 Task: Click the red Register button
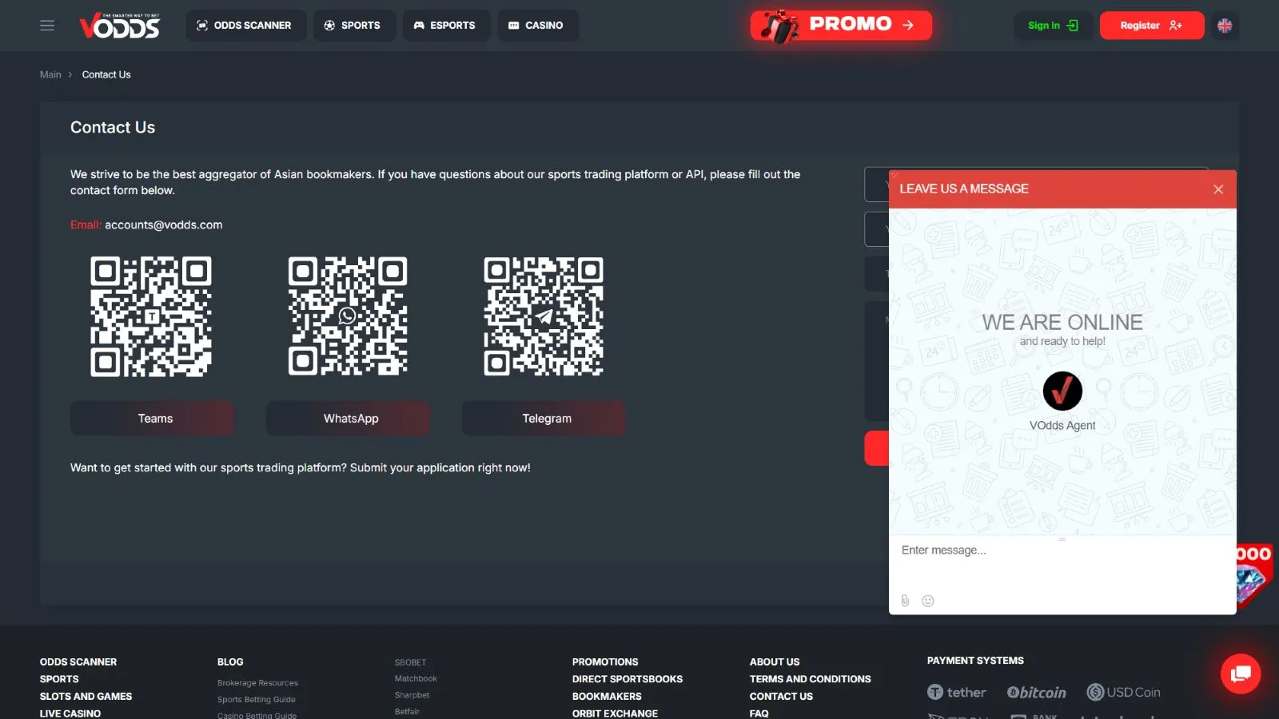[1151, 26]
